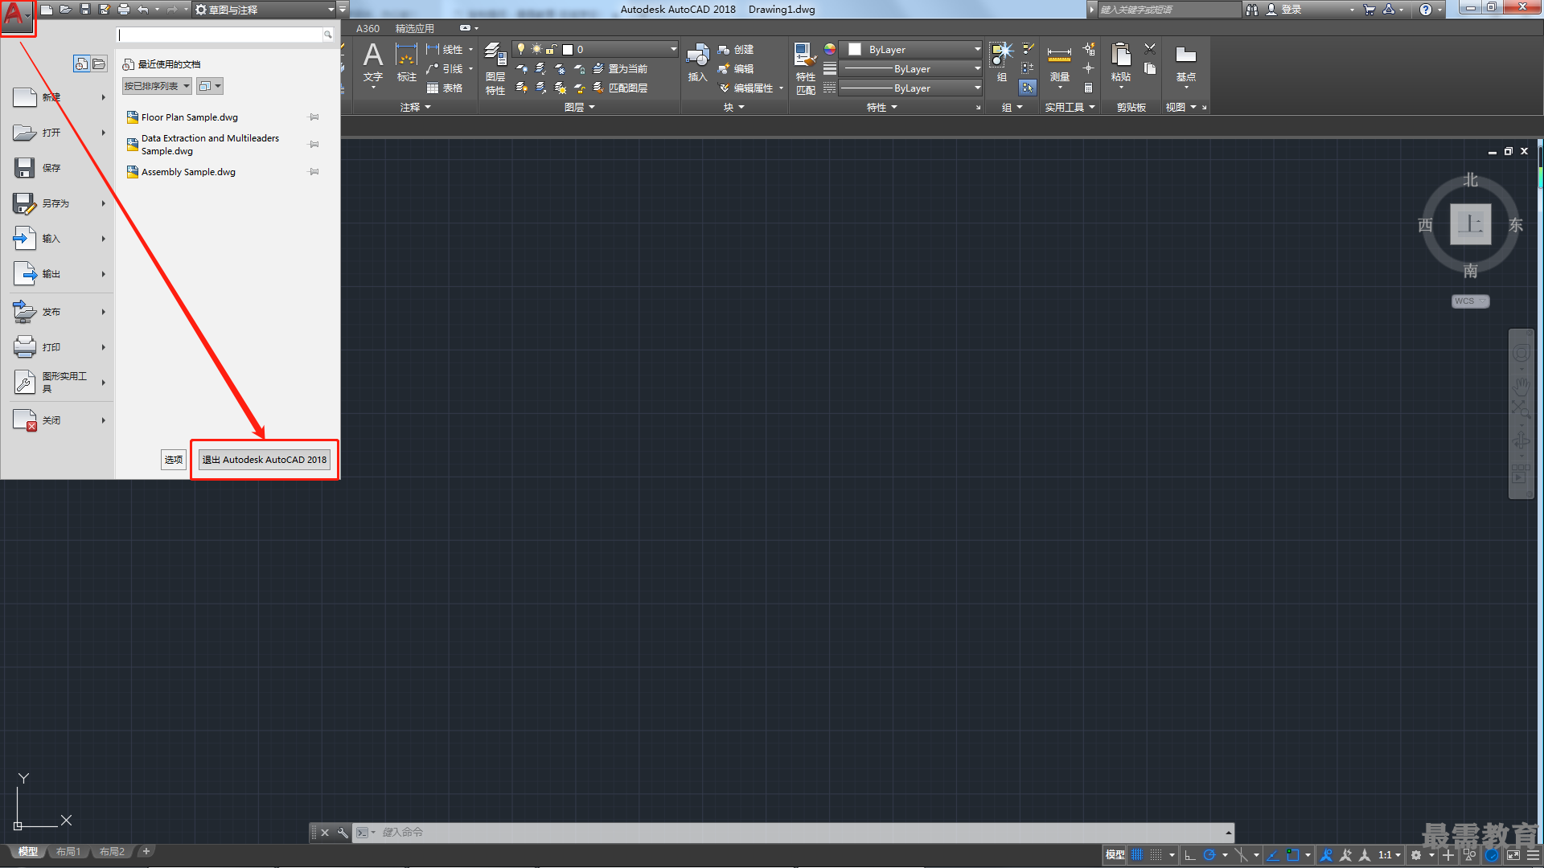Toggle group selection mode in ribbon

click(x=1028, y=88)
